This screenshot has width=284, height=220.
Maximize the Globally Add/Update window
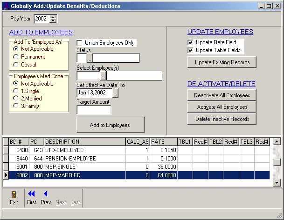269,6
